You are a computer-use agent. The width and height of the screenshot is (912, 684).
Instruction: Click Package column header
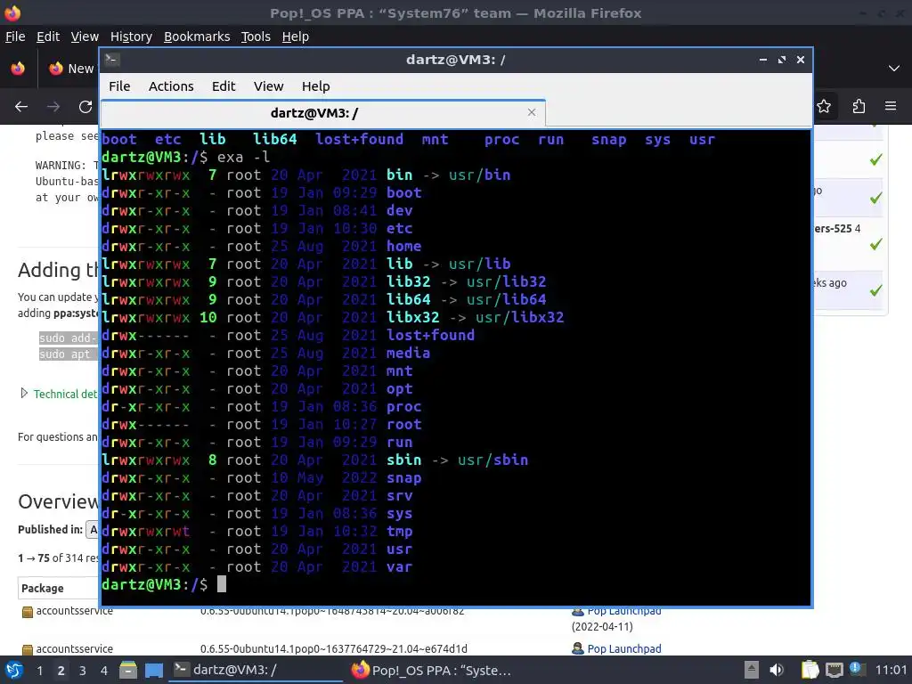tap(43, 588)
